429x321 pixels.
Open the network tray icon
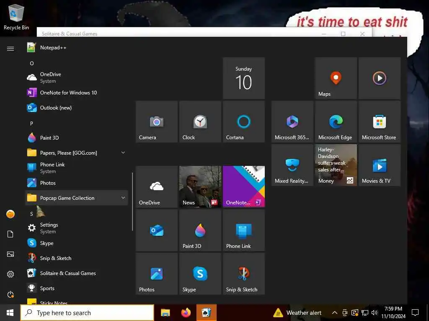365,313
